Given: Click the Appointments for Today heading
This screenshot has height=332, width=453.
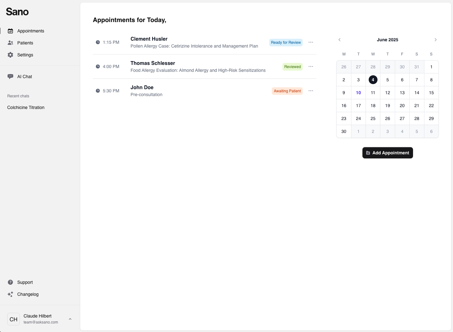Looking at the screenshot, I should pyautogui.click(x=130, y=20).
